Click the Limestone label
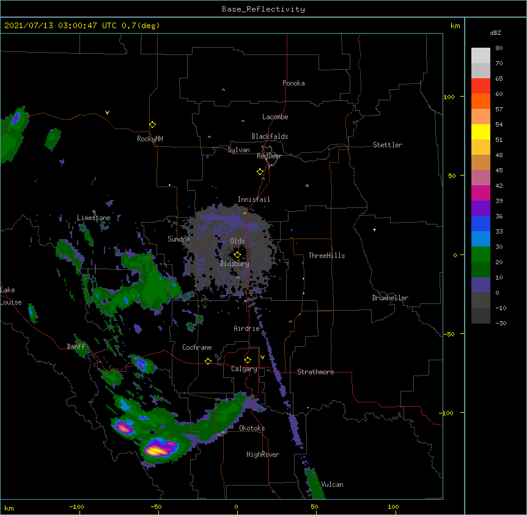 94,218
